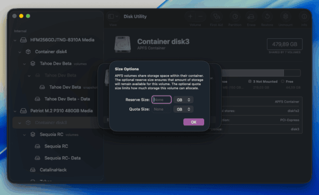This screenshot has height=195, width=319.
Task: Collapse Container disk4 in sidebar
Action: [x=20, y=52]
